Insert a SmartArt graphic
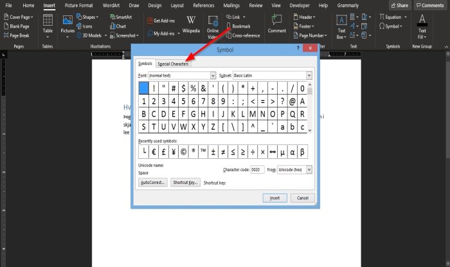Viewport: 450px width, 267px height. 121,17
